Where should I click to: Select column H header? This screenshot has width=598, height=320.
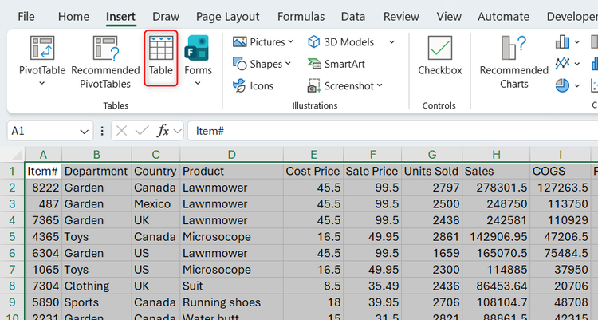pos(496,155)
